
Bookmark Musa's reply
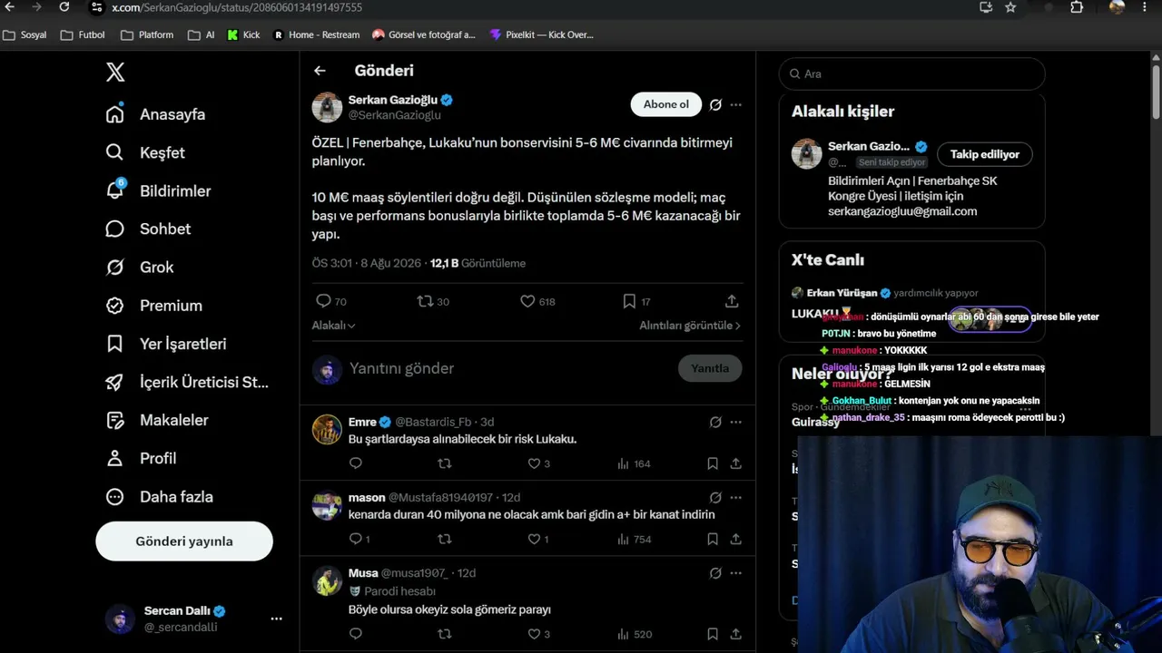coord(713,634)
